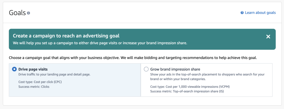Dismiss the teal campaign banner with X
284x109 pixels.
point(268,37)
